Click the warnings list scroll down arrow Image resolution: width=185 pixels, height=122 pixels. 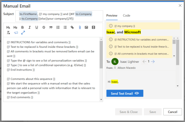click(174, 56)
